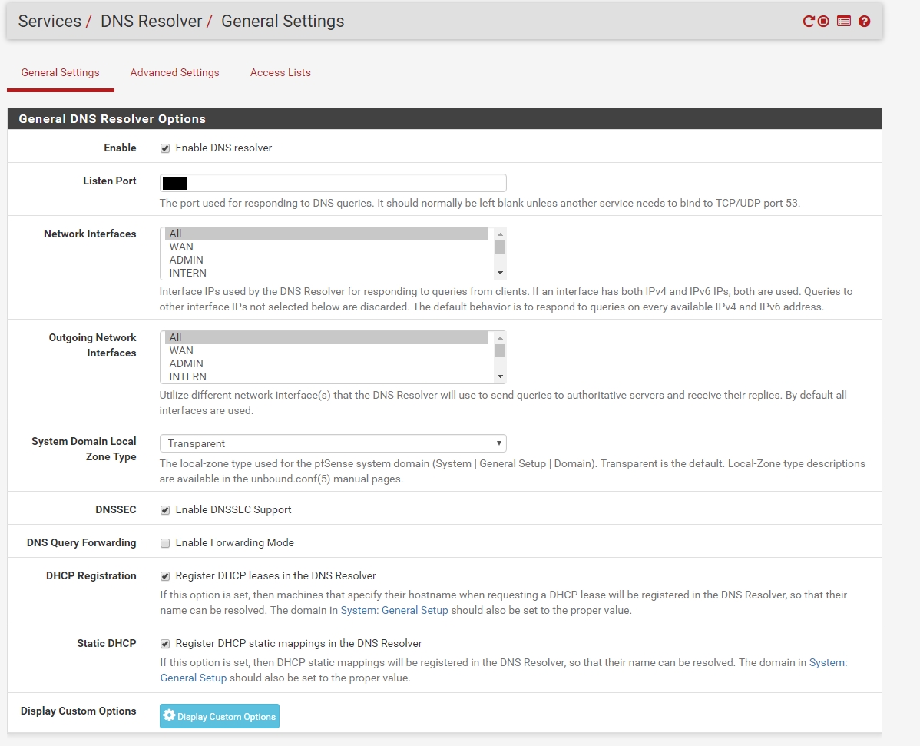This screenshot has width=920, height=746.
Task: Select ADMIN in Network Interfaces list
Action: click(326, 260)
